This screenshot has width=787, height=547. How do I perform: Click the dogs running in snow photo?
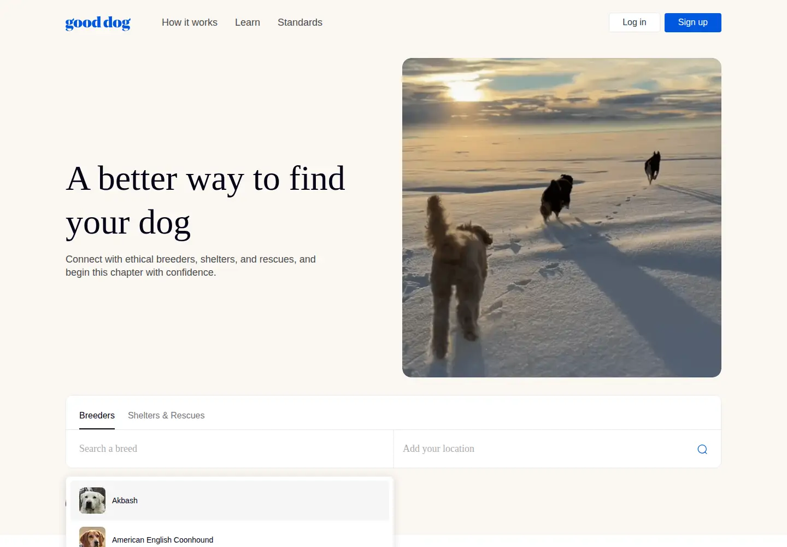(x=562, y=218)
